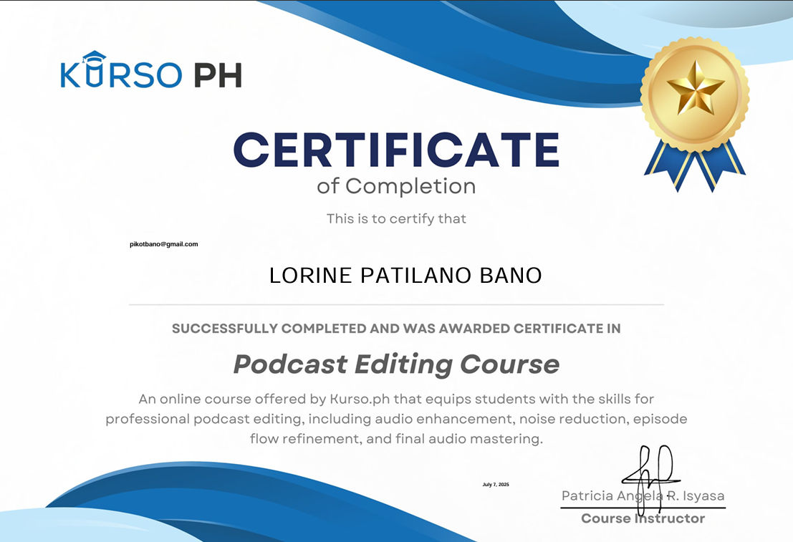The height and width of the screenshot is (542, 793).
Task: Click the 'SUCCESSFULLY COMPLETED' award line
Action: coord(396,329)
